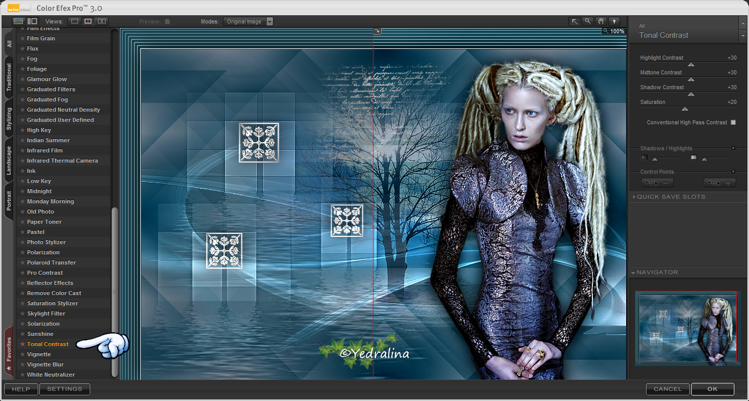Enable Conventional High Pass Contrast checkbox
The width and height of the screenshot is (749, 401).
click(x=733, y=122)
